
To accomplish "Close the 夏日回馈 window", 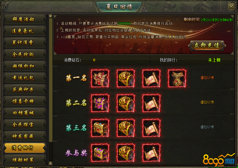I will [x=231, y=7].
